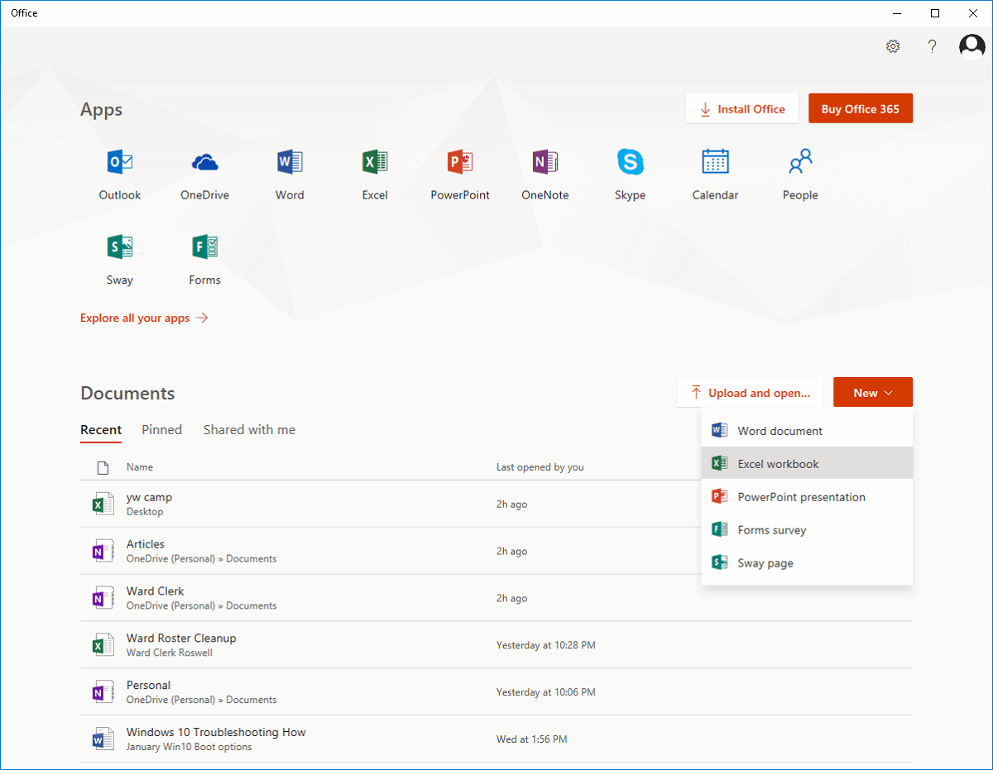Open the Outlook app
Image resolution: width=993 pixels, height=770 pixels.
point(119,172)
